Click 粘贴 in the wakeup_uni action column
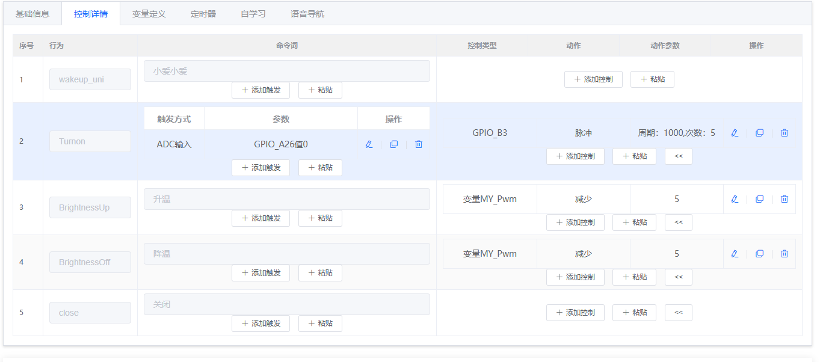This screenshot has width=823, height=362. click(652, 79)
